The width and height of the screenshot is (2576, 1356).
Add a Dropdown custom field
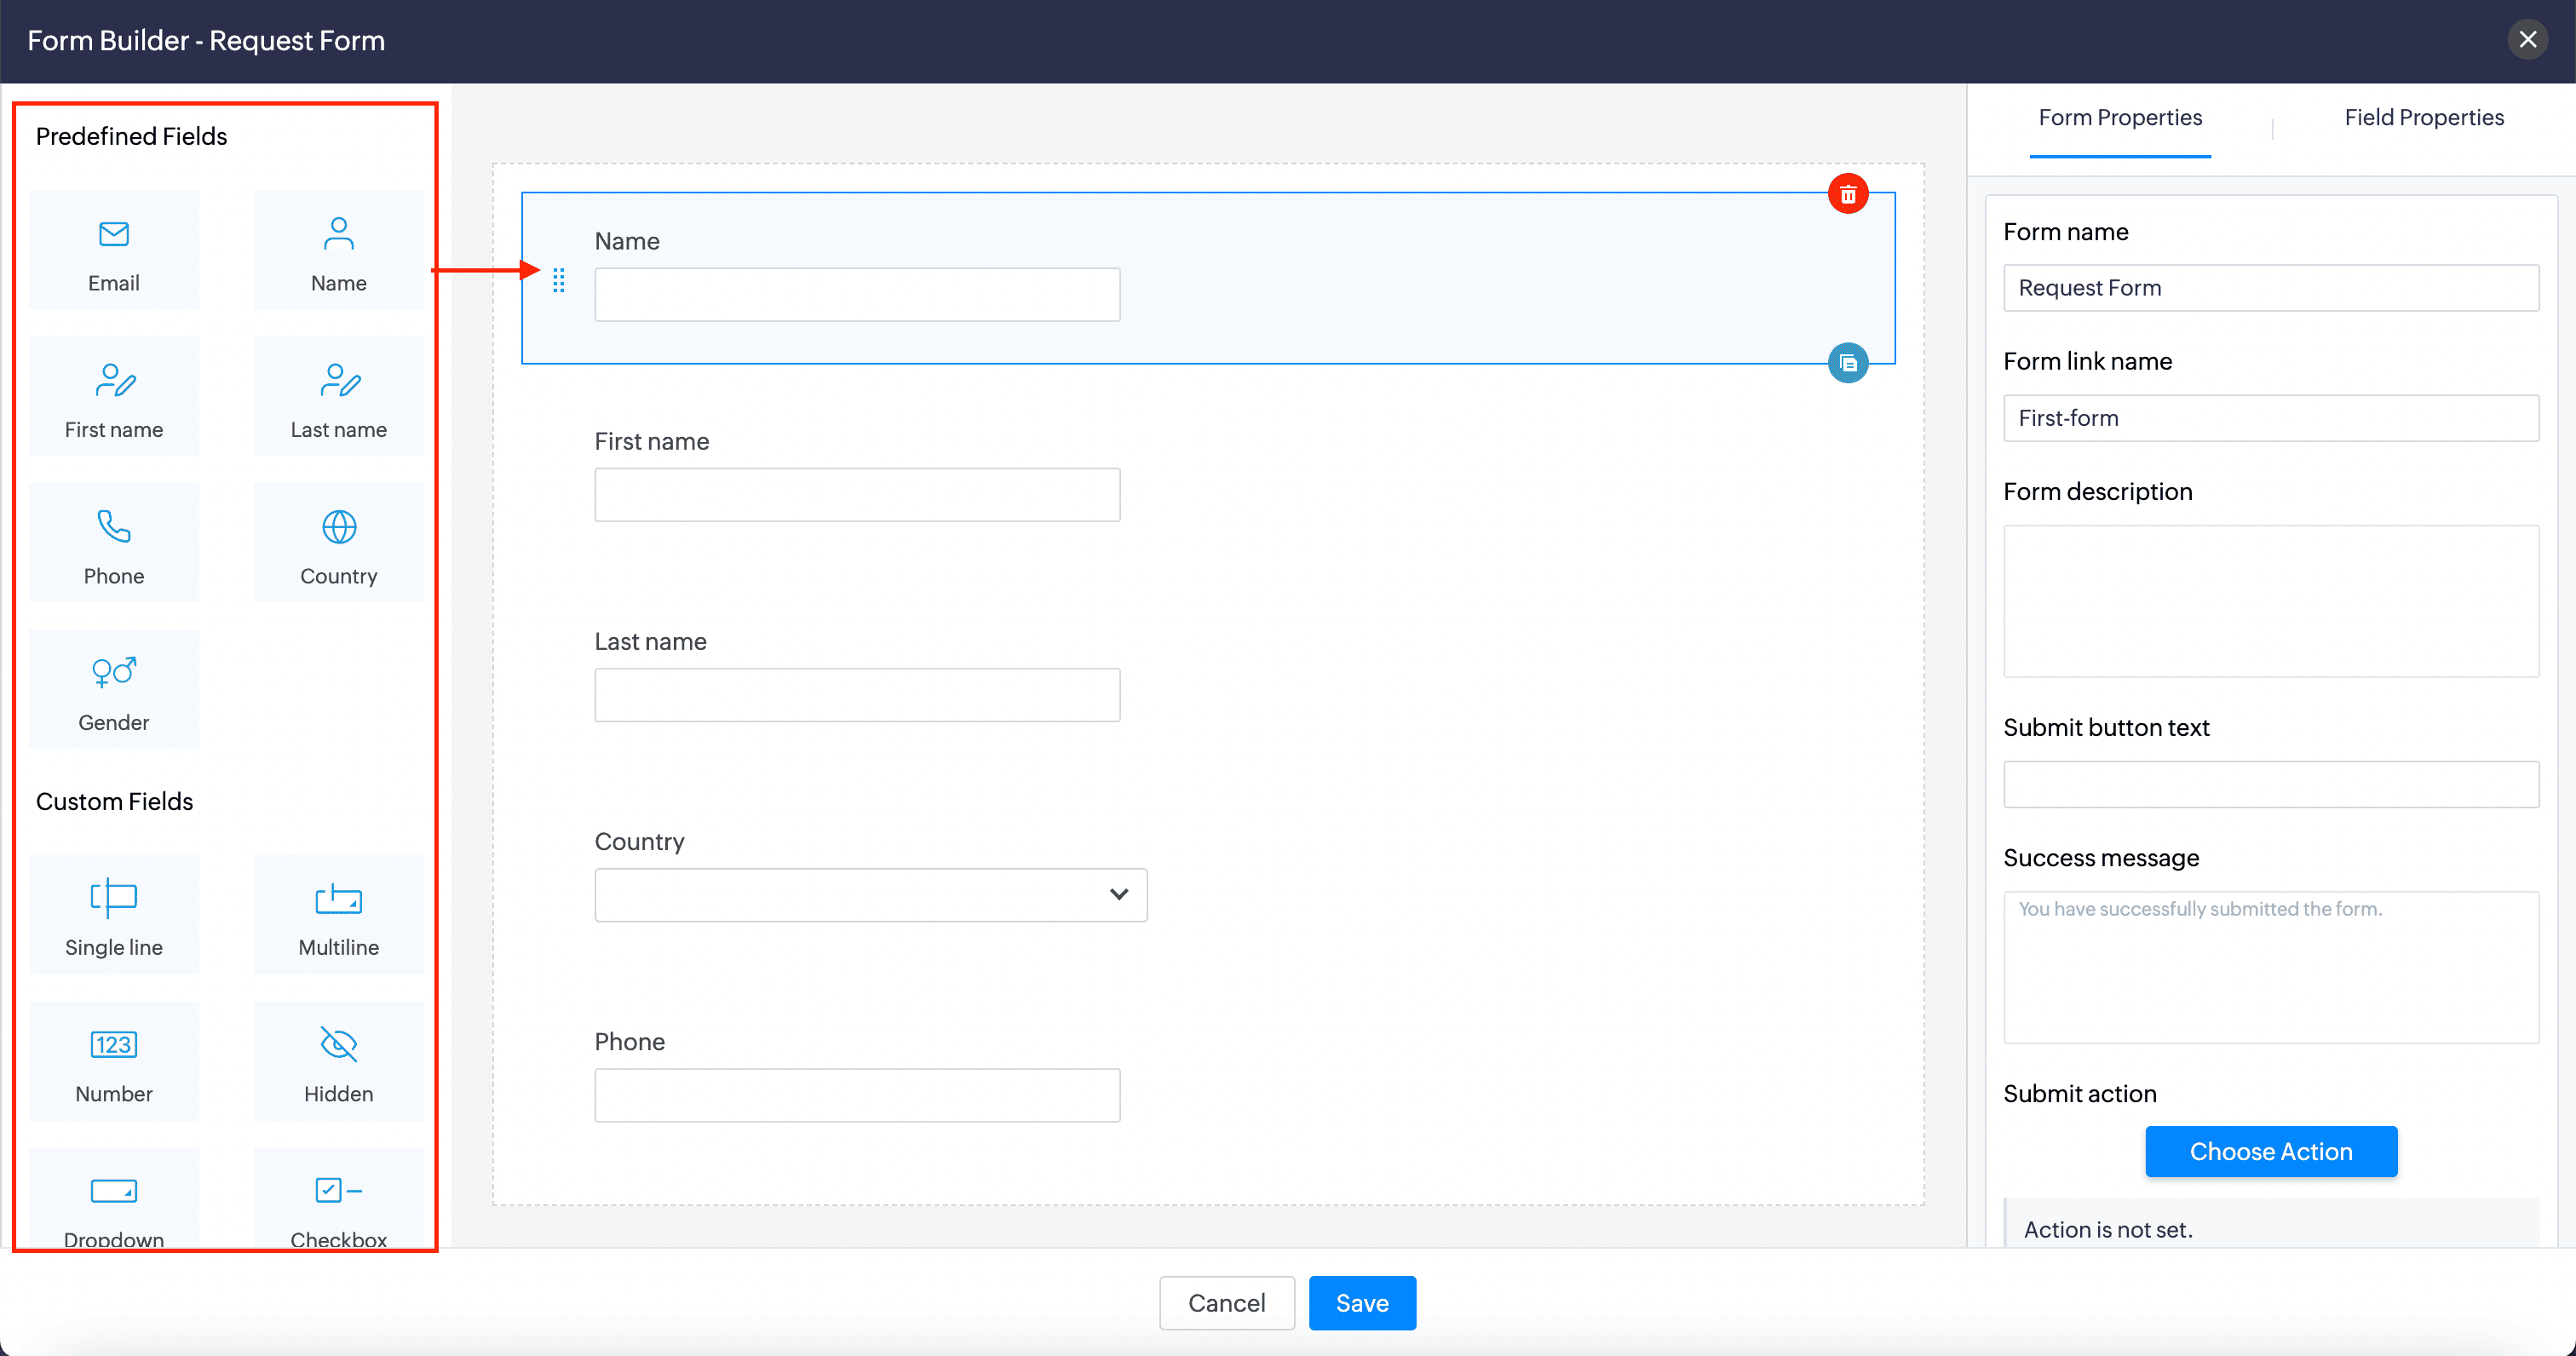click(114, 1200)
